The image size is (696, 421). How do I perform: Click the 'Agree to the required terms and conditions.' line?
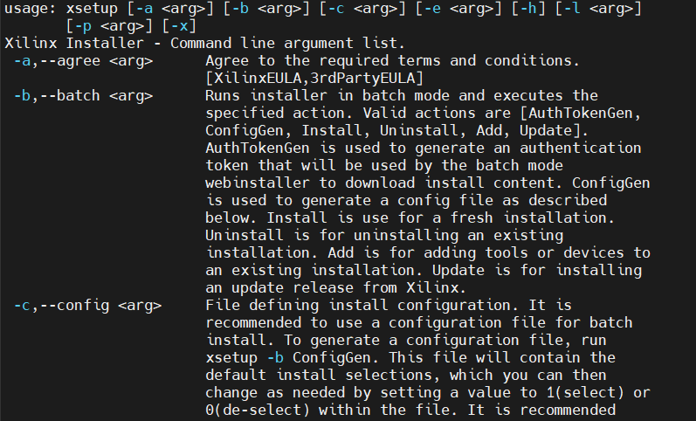(392, 61)
